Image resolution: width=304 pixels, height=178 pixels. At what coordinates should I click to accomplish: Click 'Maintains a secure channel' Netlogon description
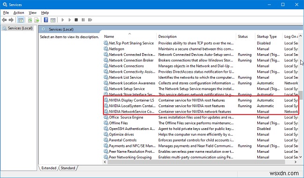click(196, 49)
